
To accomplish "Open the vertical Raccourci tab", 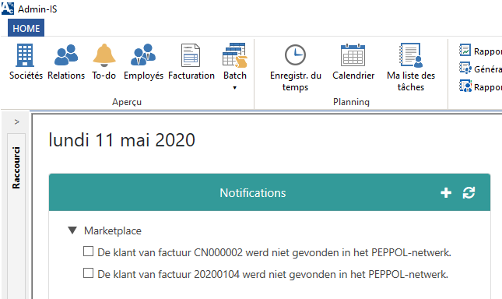I will pyautogui.click(x=16, y=167).
